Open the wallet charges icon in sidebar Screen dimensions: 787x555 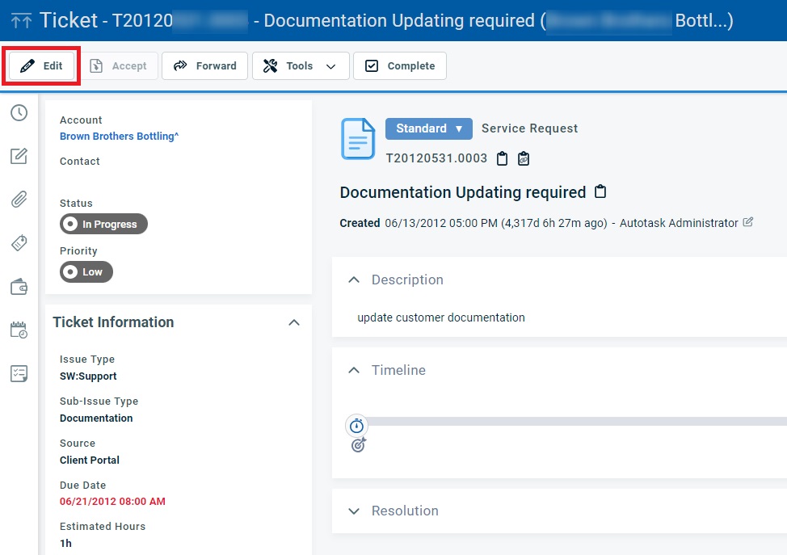tap(19, 287)
